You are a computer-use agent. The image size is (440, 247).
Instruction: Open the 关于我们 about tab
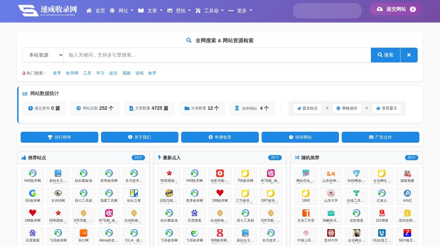[x=140, y=137]
